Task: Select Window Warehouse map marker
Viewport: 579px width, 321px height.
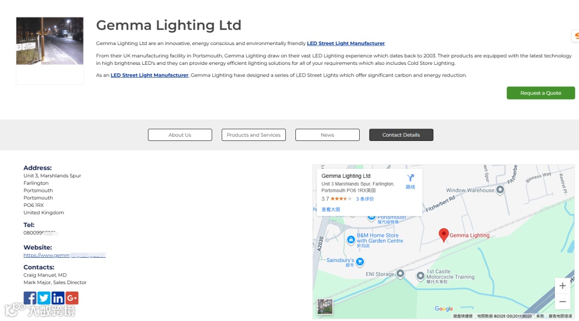Action: click(500, 190)
